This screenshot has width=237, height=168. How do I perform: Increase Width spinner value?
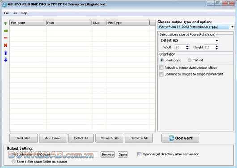click(x=187, y=46)
